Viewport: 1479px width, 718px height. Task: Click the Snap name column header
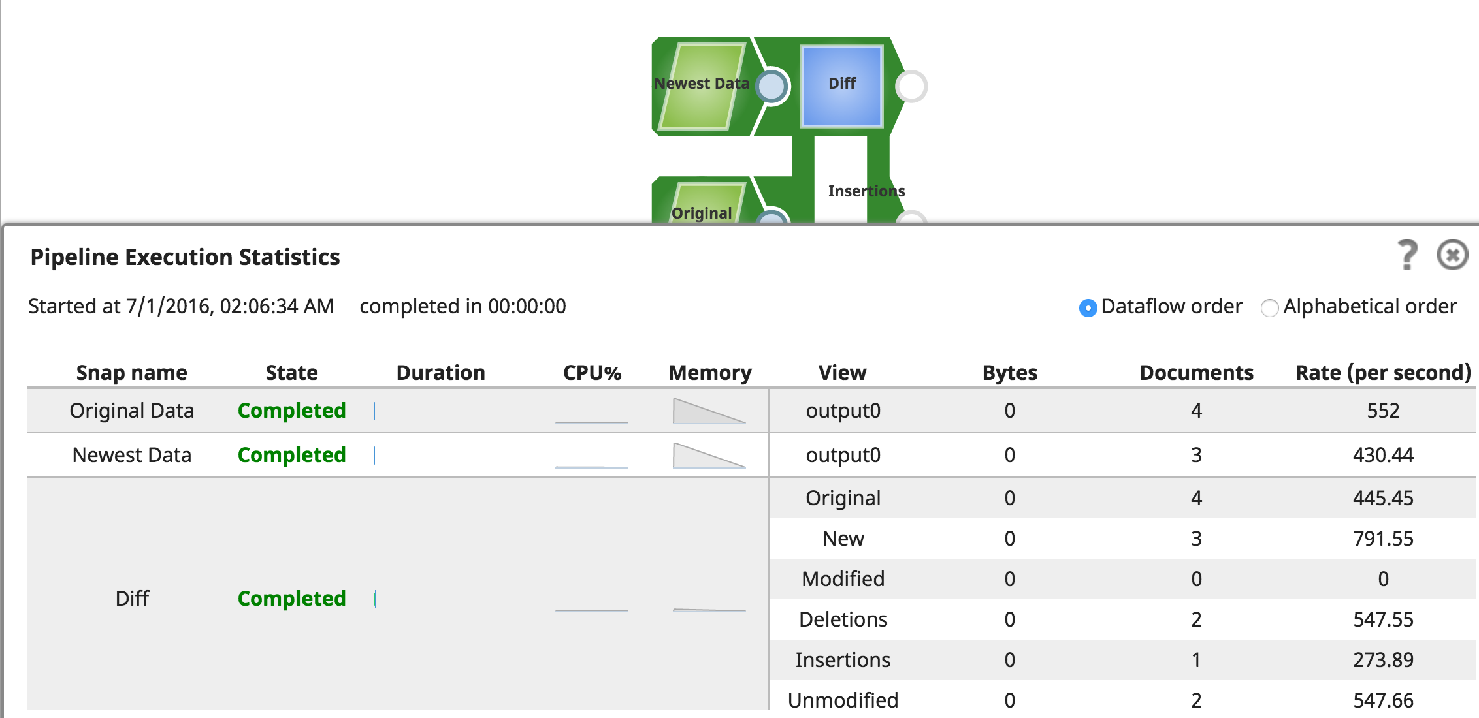pyautogui.click(x=131, y=373)
